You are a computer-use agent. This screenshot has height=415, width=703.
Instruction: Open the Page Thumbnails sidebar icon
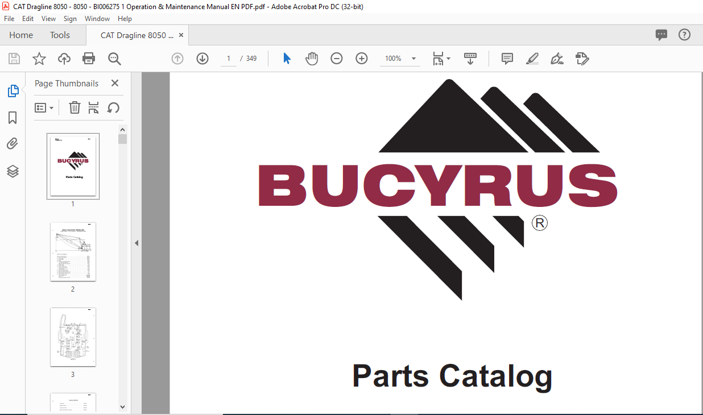pos(13,90)
